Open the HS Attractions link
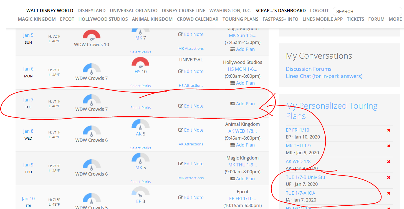Viewport: 404px width, 209px height. pyautogui.click(x=191, y=85)
